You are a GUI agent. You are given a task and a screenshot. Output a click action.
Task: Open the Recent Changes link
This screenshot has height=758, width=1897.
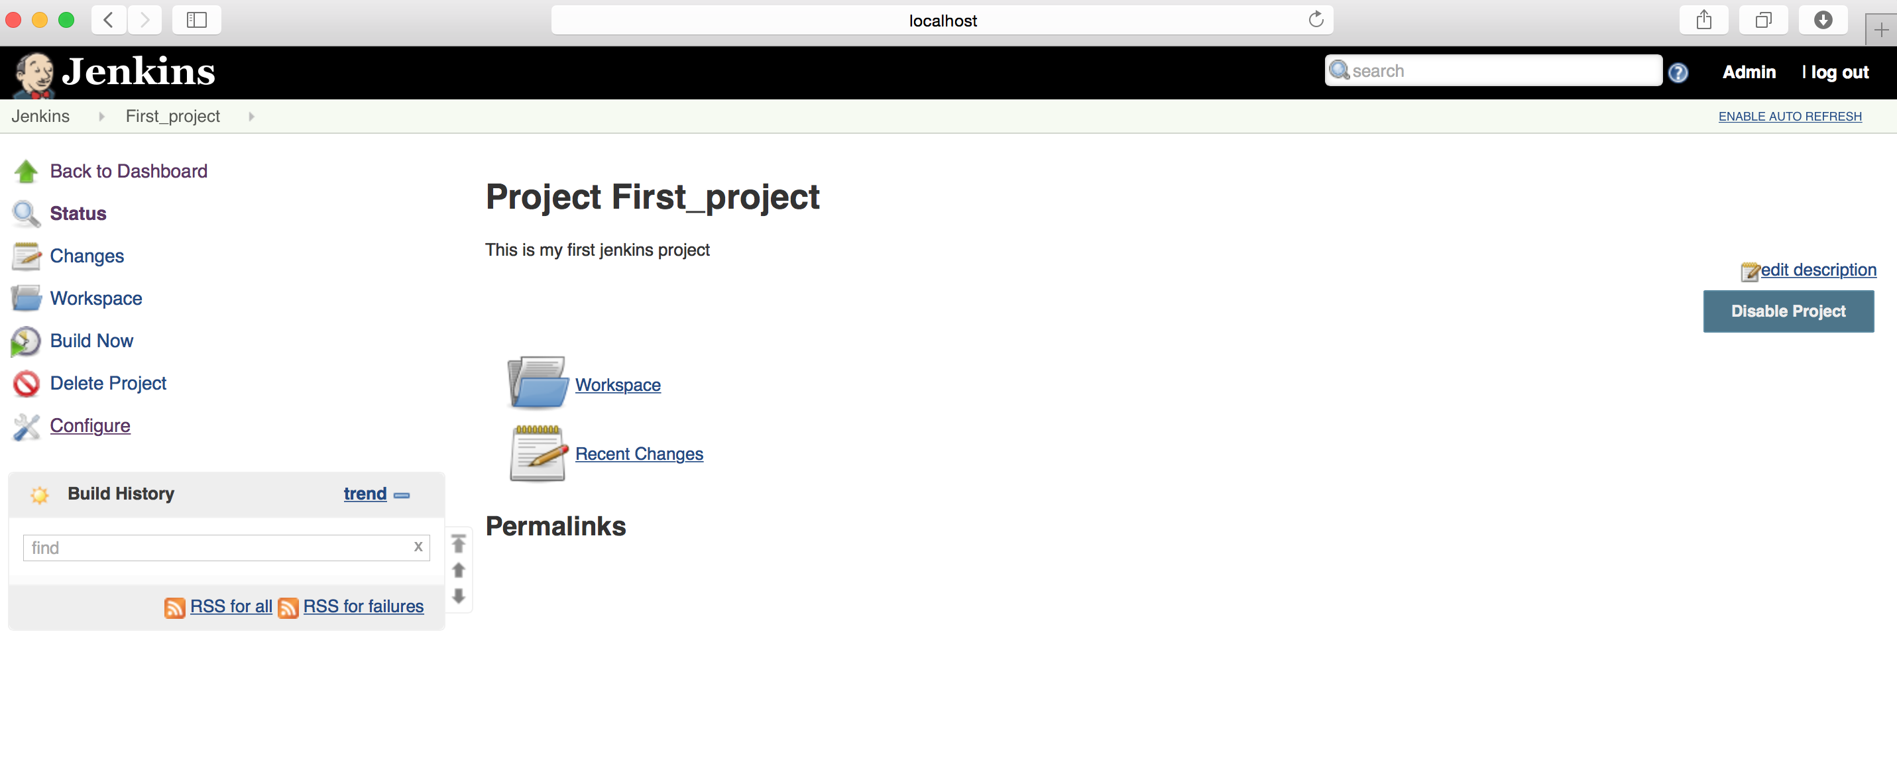[639, 455]
